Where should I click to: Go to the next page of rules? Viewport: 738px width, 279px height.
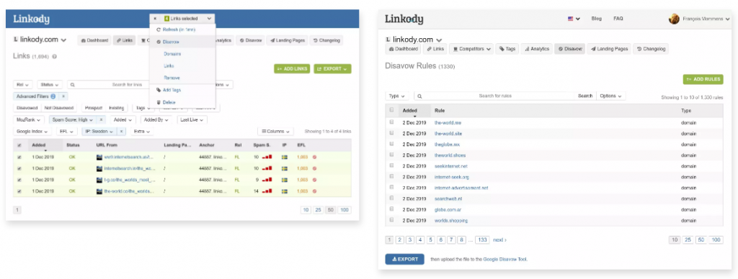coord(499,240)
